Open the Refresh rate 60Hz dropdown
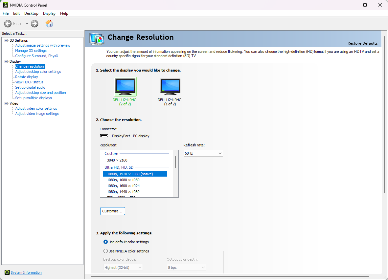Viewport: 388px width, 280px height. click(203, 153)
